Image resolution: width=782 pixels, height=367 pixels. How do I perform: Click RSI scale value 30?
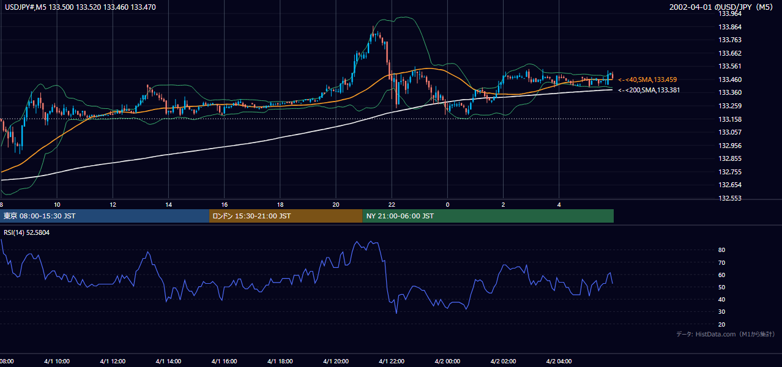coord(721,312)
